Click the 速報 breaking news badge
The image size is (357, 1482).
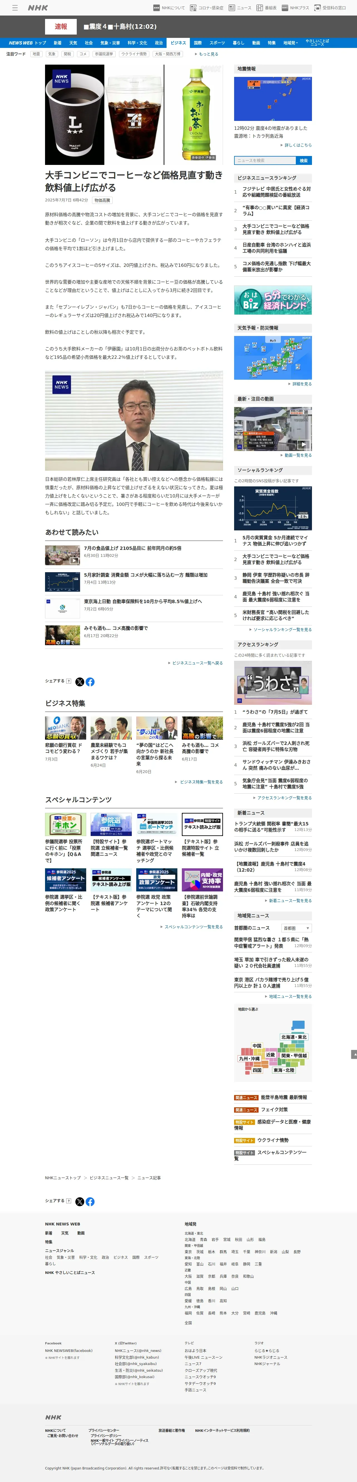pos(61,26)
